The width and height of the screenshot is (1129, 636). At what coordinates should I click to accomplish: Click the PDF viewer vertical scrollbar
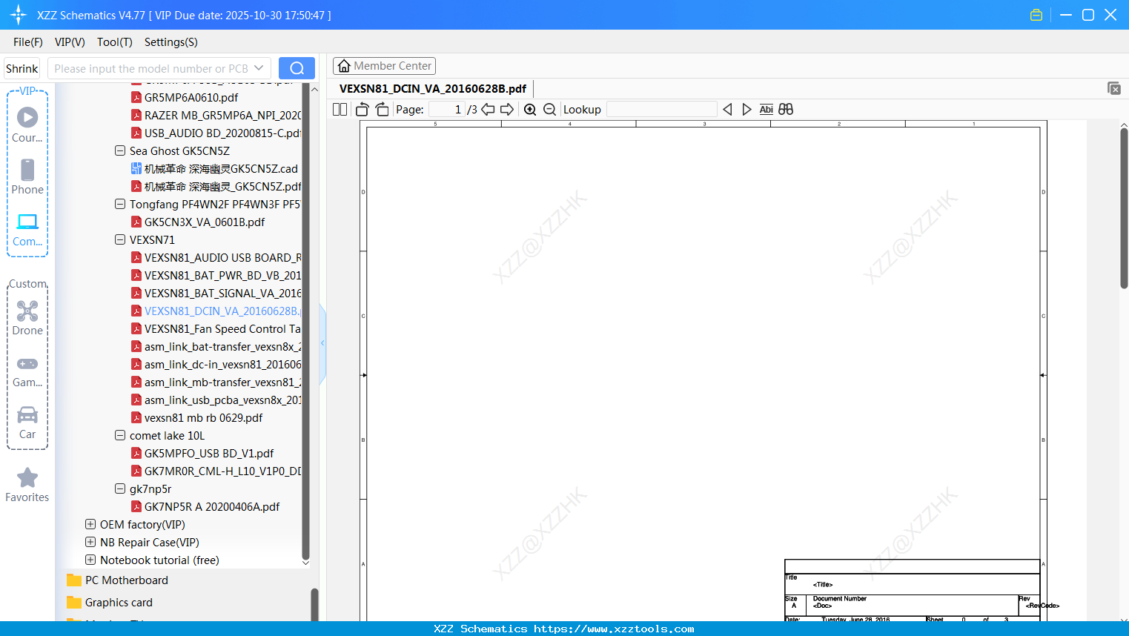(1124, 208)
